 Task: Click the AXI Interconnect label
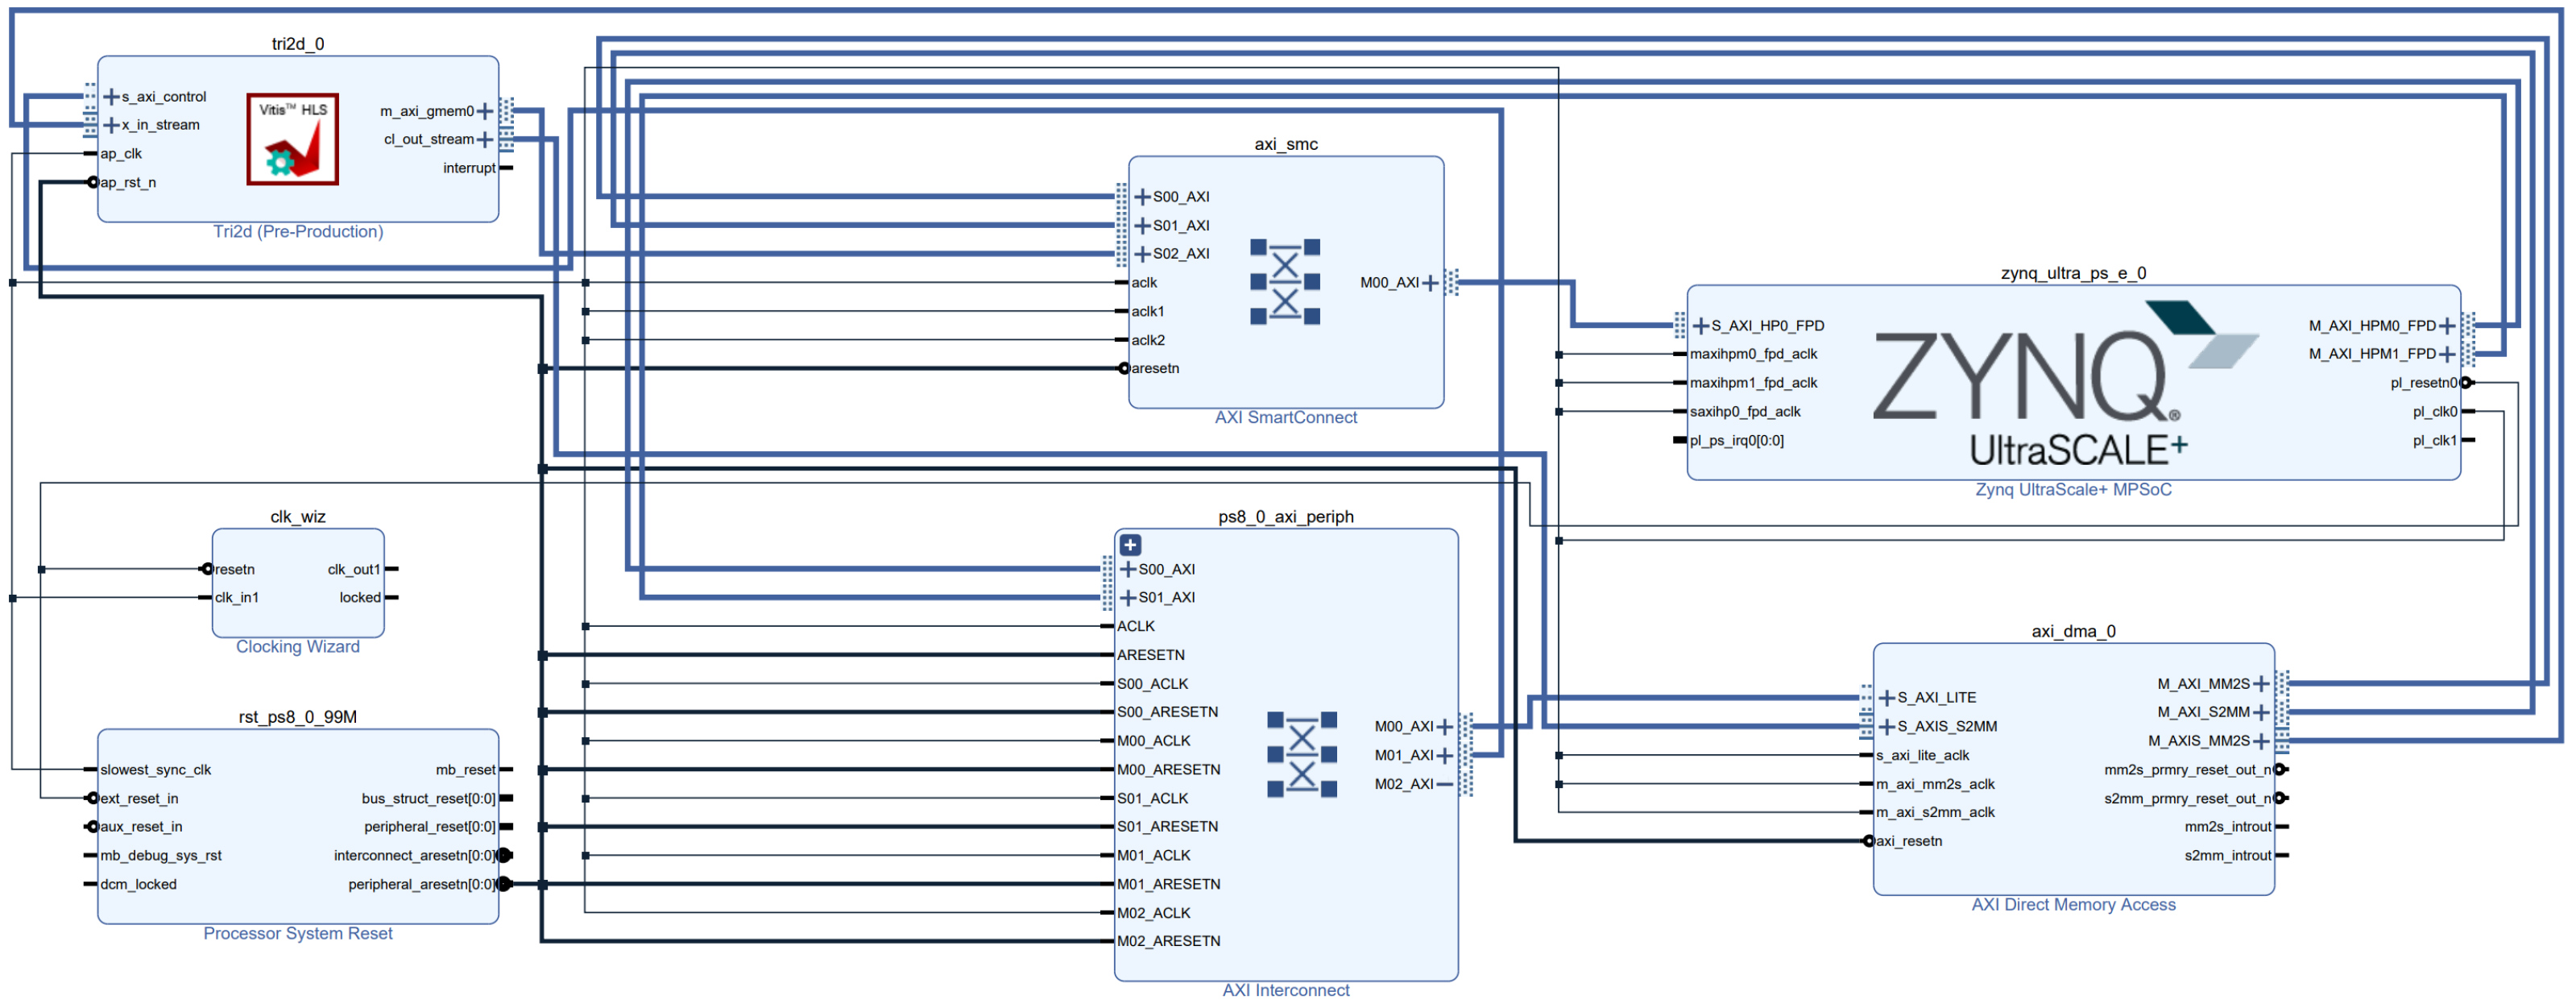pyautogui.click(x=1286, y=991)
